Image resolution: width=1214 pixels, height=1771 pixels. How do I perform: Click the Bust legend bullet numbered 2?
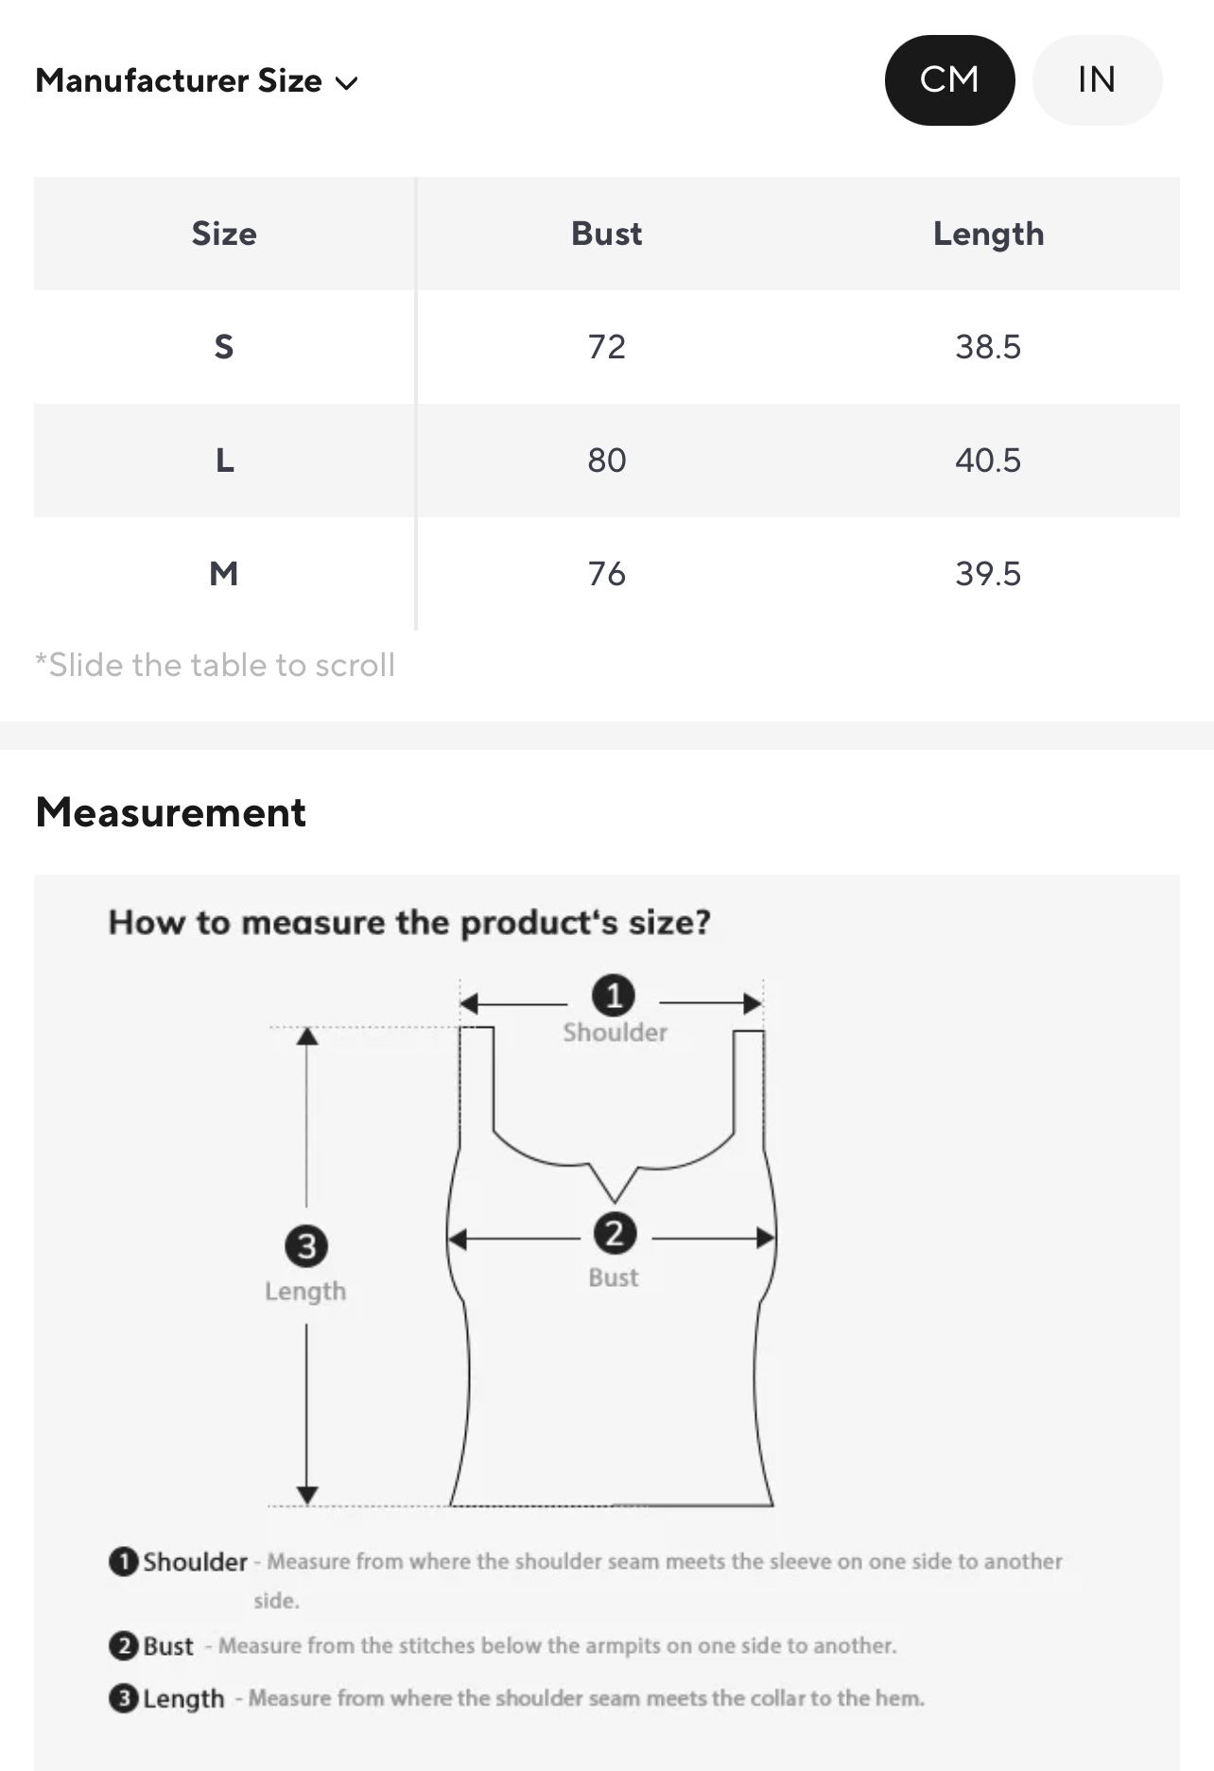pos(123,1646)
